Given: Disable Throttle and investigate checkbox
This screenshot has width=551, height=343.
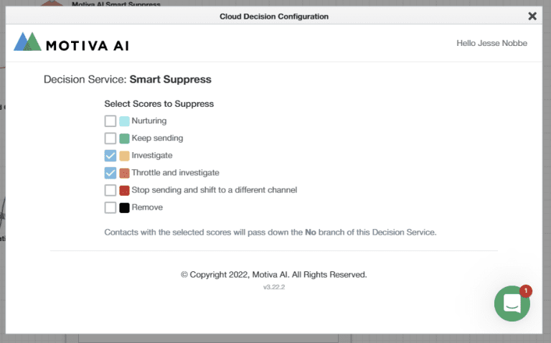Looking at the screenshot, I should (110, 173).
